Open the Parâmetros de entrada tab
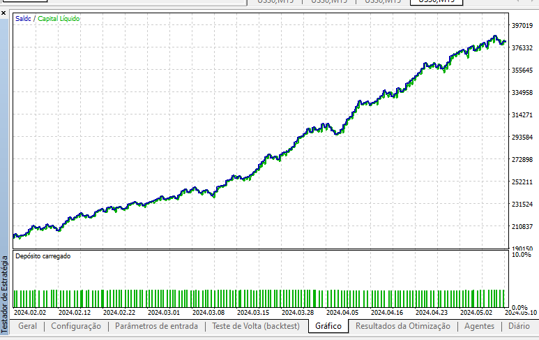The image size is (539, 340). click(156, 326)
